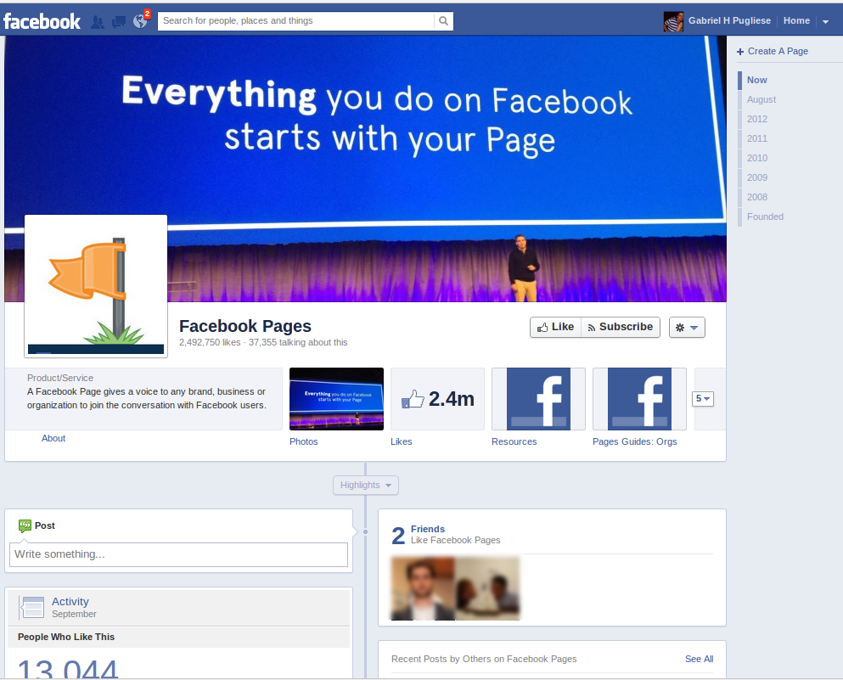
Task: Click the search magnifier button
Action: 443,21
